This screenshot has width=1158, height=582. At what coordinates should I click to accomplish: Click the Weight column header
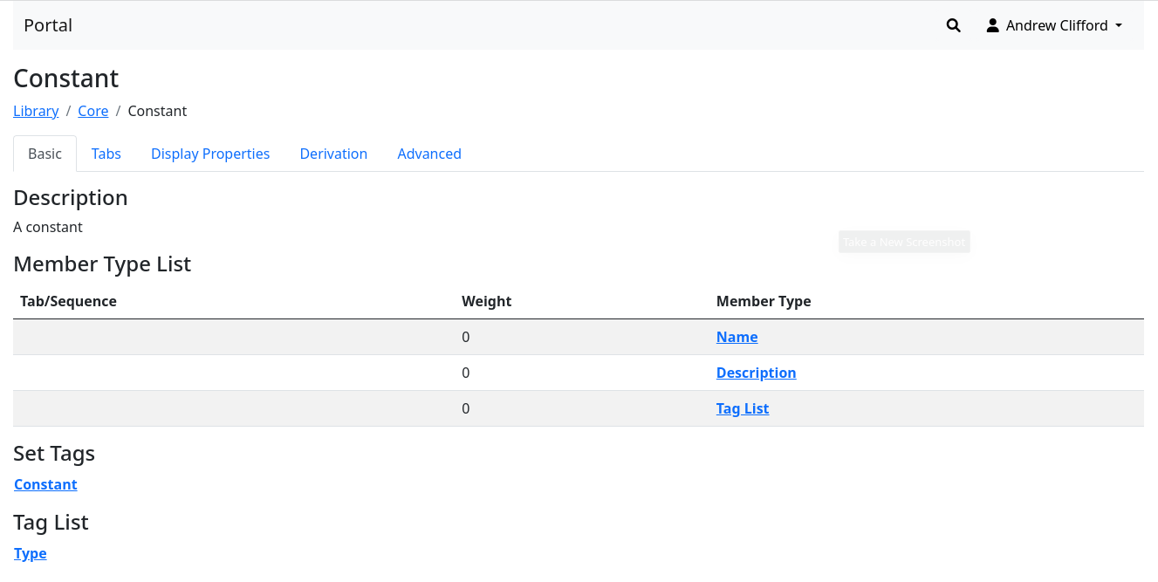tap(486, 301)
